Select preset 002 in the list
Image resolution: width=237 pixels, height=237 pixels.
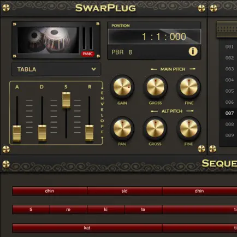click(229, 58)
